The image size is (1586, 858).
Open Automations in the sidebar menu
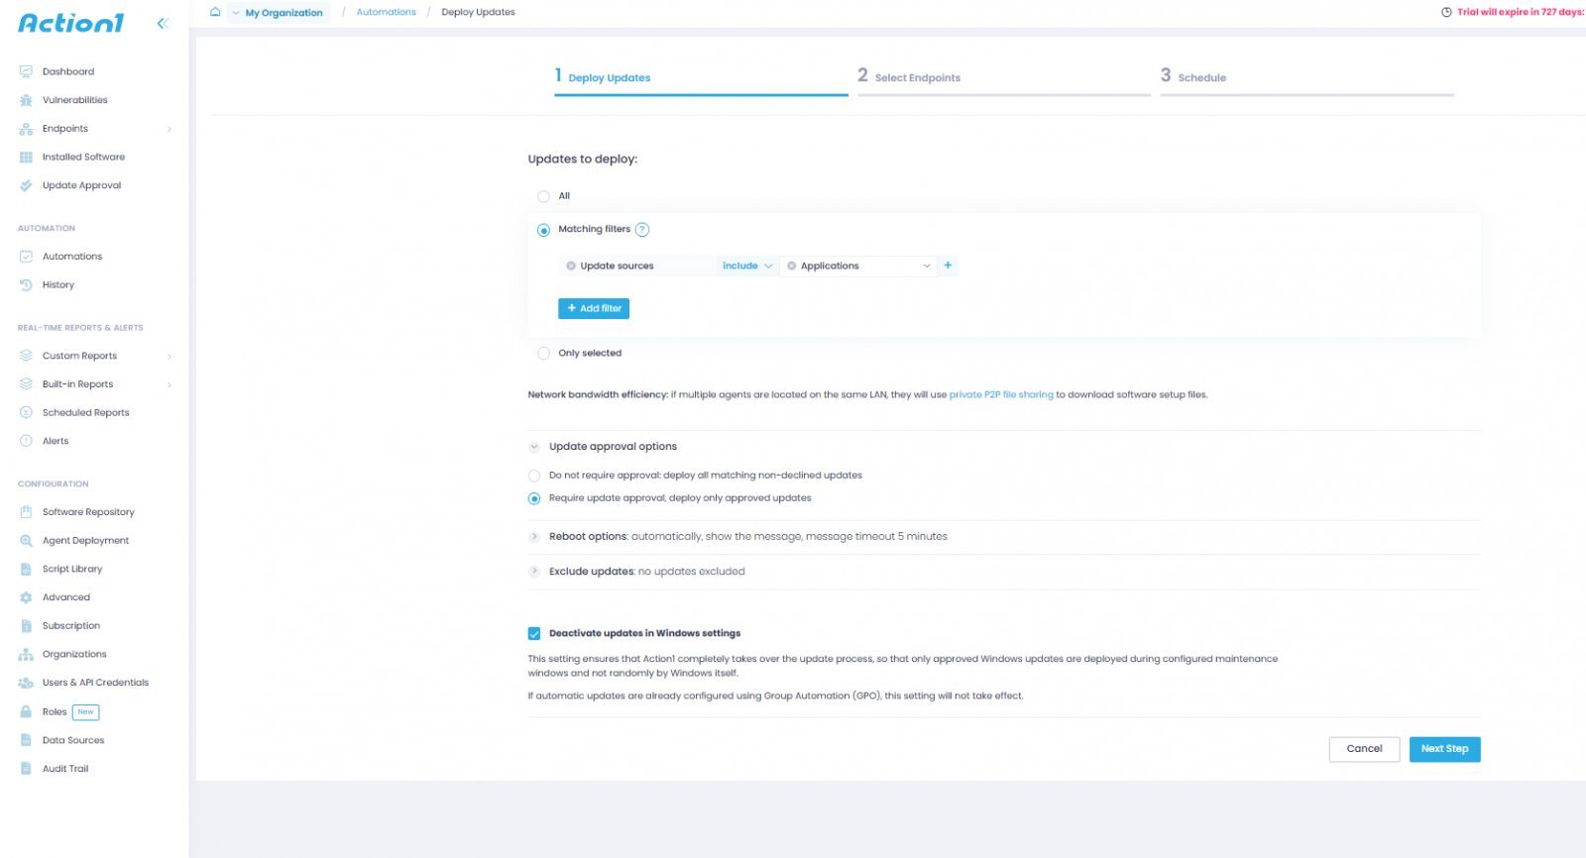tap(71, 257)
